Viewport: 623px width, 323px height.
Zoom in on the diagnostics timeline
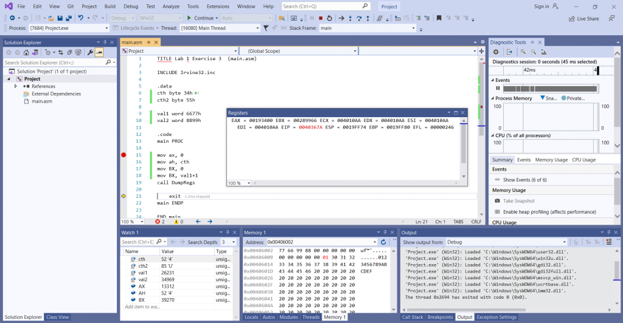523,52
